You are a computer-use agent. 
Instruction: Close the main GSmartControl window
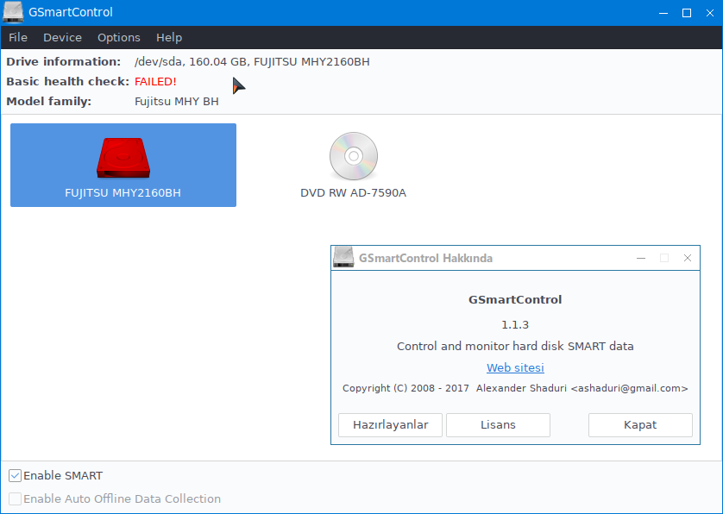click(710, 13)
